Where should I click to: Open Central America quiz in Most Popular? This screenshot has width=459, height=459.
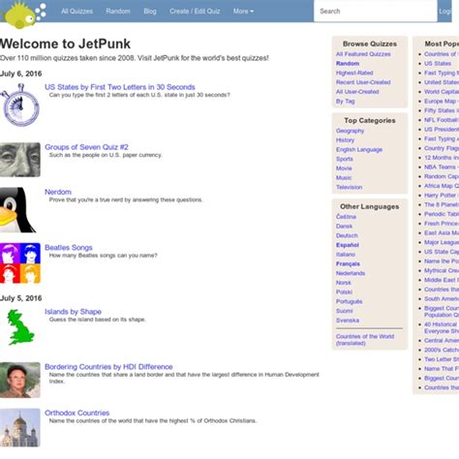(x=442, y=341)
